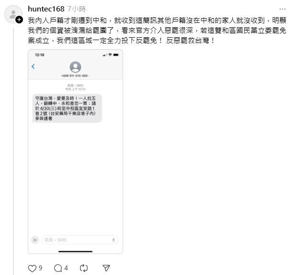Select the gray SMS message bubble
Viewport: 295px width, 275px height.
(67, 108)
